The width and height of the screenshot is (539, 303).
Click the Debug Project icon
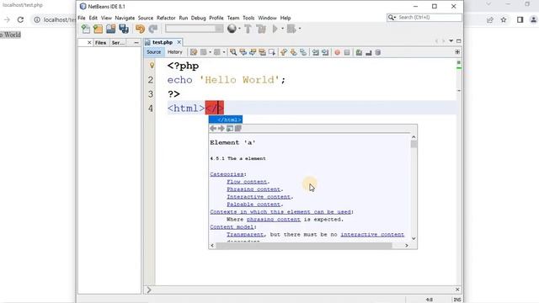(291, 29)
